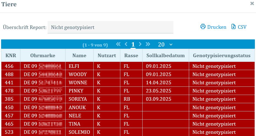Open the rows-per-page dropdown showing 20
The width and height of the screenshot is (256, 136).
(x=165, y=45)
